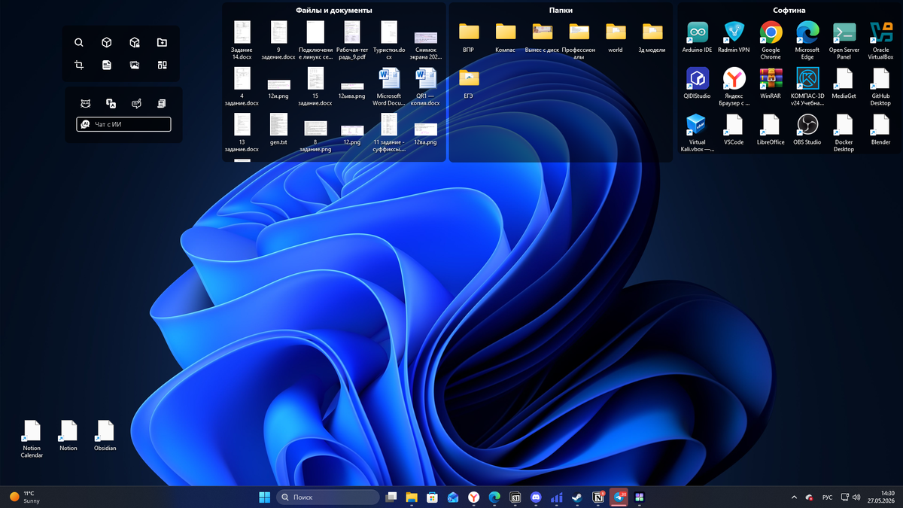Open the Яндекс Браузер desktop shortcut
Image resolution: width=903 pixels, height=508 pixels.
point(734,86)
